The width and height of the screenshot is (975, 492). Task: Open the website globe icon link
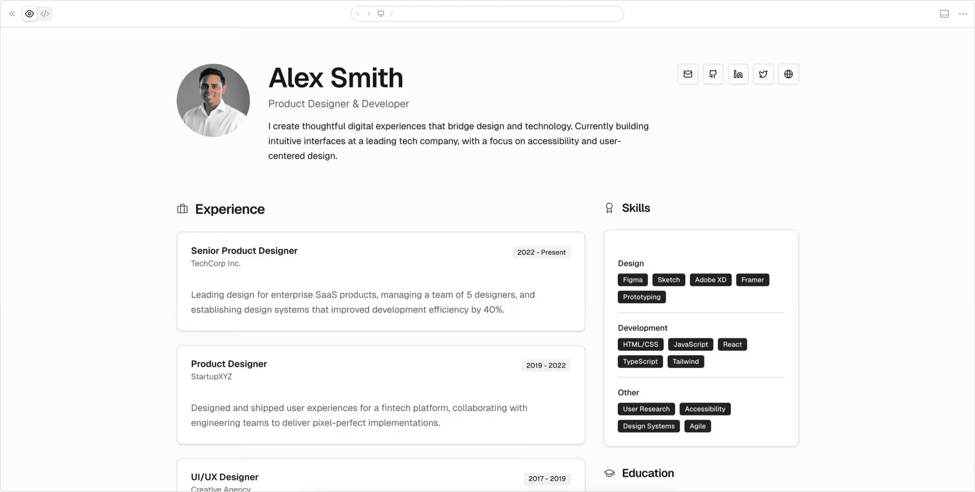[x=788, y=74]
